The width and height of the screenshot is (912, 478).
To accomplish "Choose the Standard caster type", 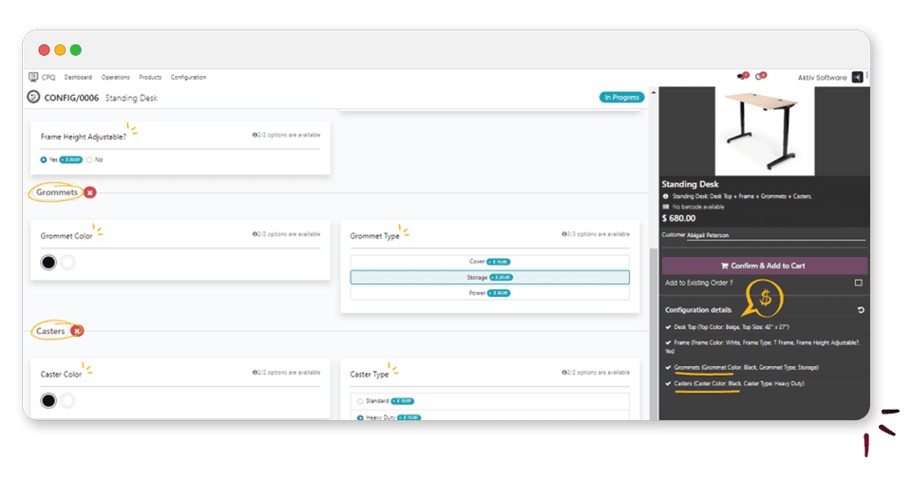I will tap(360, 401).
